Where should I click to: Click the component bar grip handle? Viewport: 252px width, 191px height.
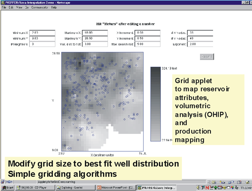point(208,182)
